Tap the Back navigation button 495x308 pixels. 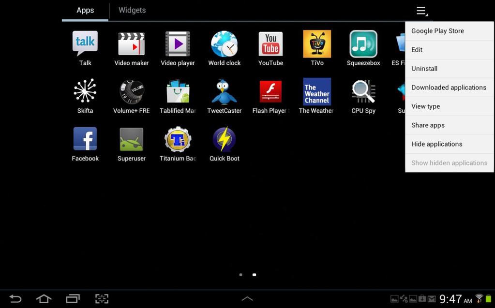tap(15, 298)
